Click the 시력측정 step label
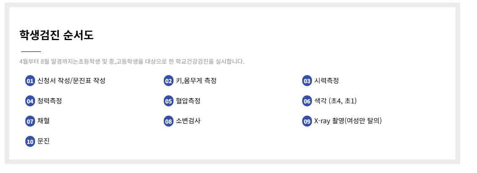 327,81
